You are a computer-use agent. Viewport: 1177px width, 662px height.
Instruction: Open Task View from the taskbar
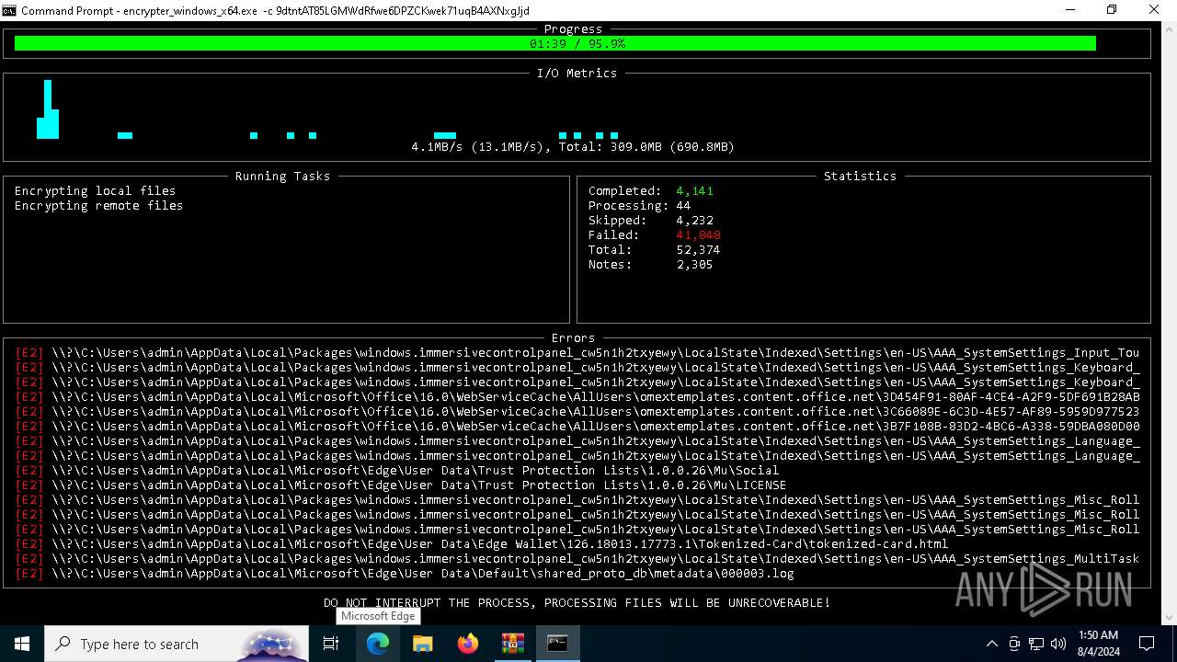pyautogui.click(x=331, y=644)
